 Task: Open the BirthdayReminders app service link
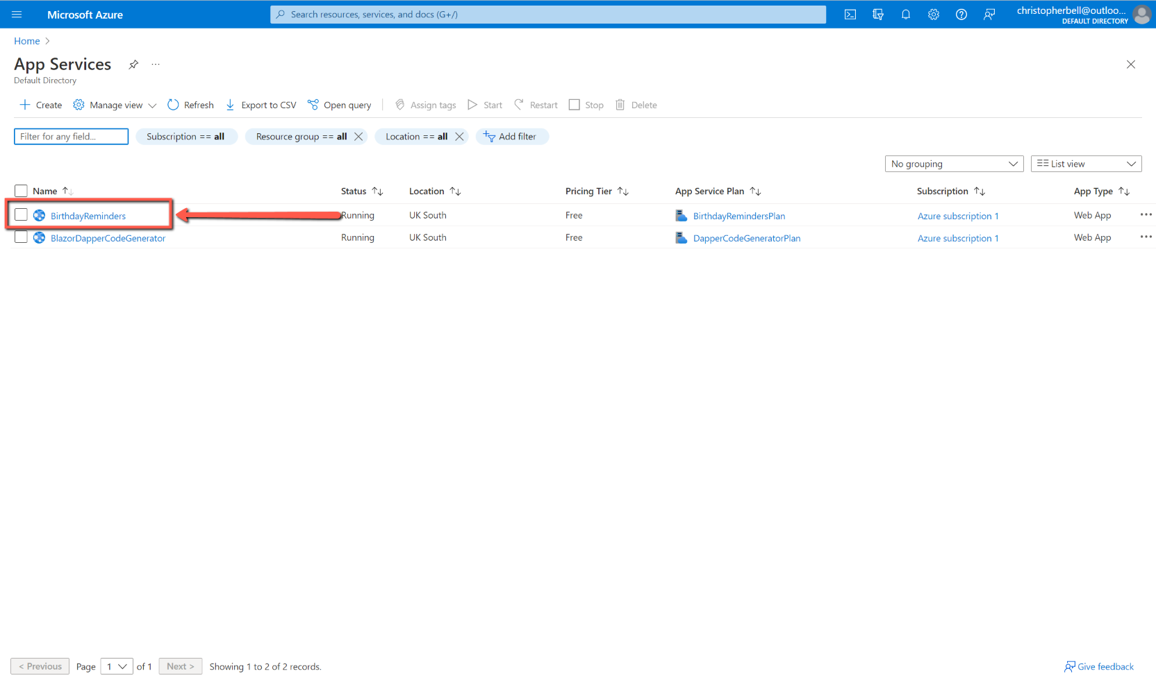88,215
